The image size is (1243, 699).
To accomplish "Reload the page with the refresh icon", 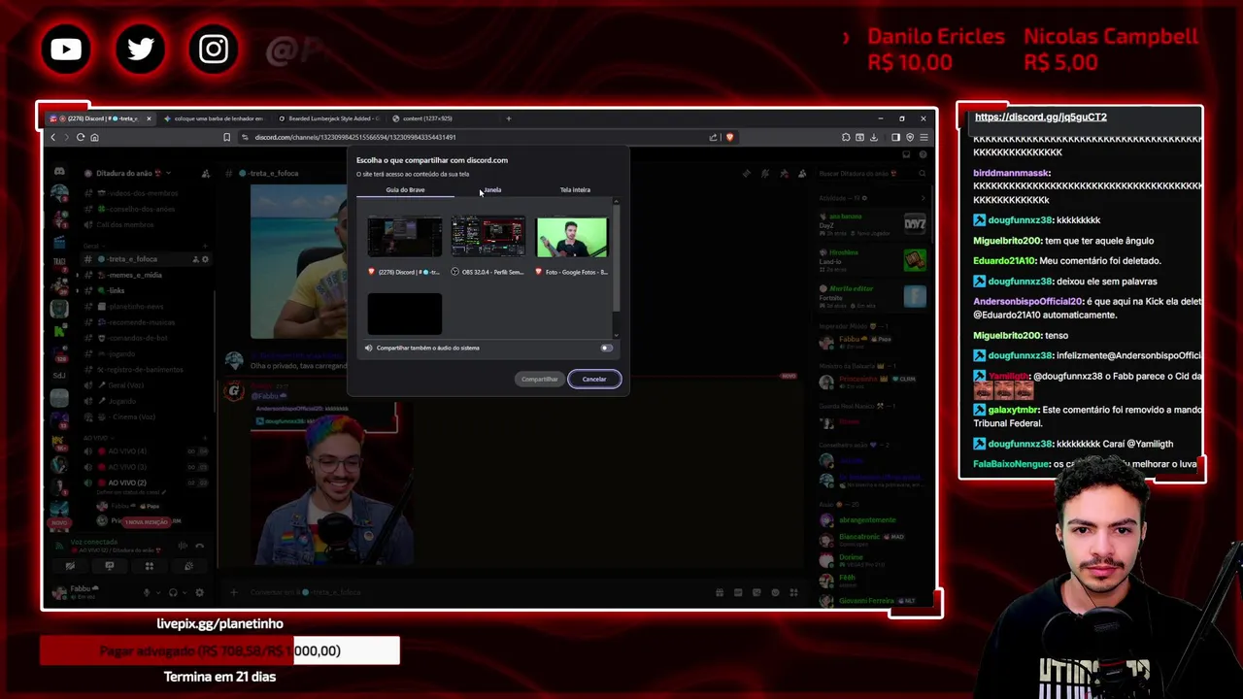I will [81, 137].
